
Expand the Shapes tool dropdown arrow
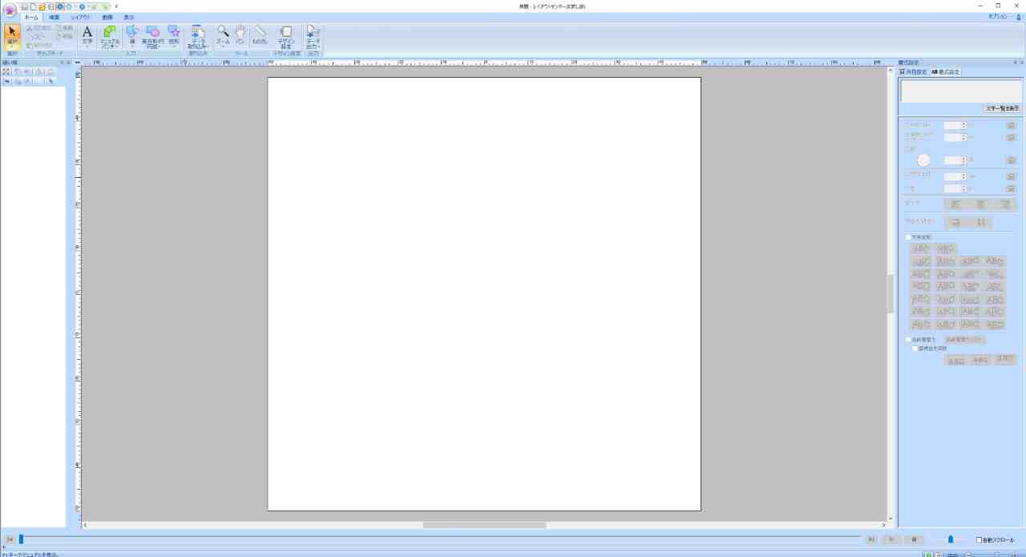(173, 46)
